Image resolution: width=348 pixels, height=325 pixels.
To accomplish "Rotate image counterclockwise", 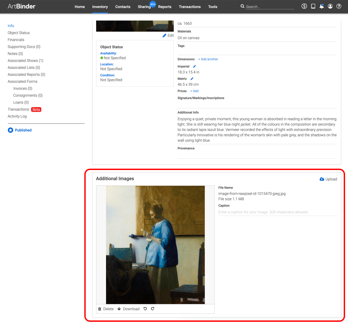I will point(145,309).
